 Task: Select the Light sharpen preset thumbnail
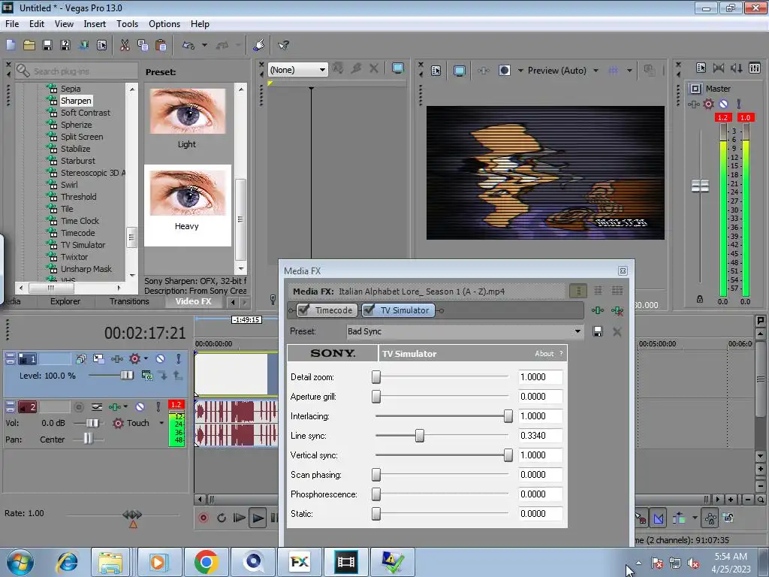tap(187, 111)
